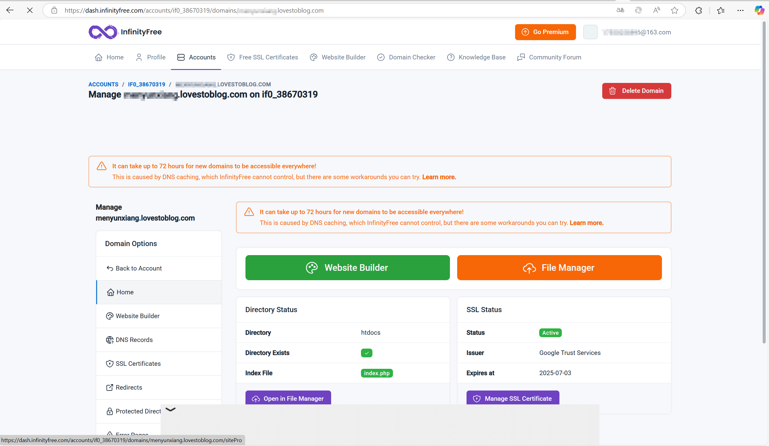
Task: Open Redirects in sidebar menu
Action: pos(128,387)
